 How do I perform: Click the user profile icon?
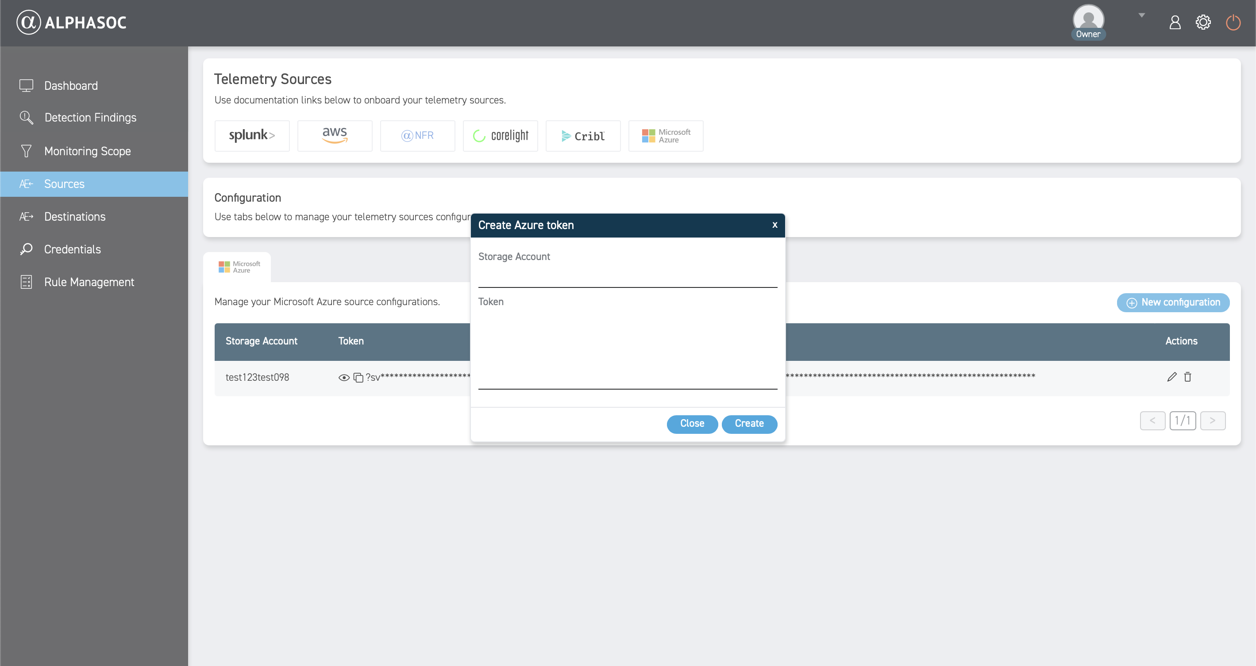click(1175, 23)
